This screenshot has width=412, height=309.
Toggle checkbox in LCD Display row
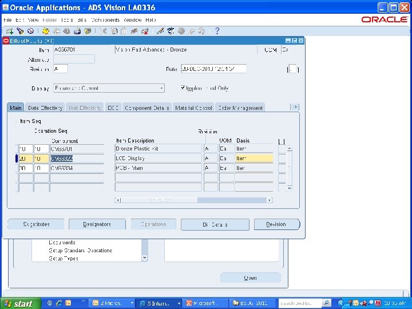(282, 159)
